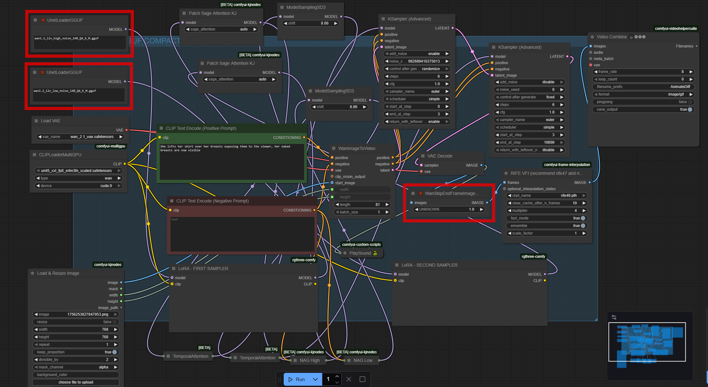
Task: Click the PlaySound snake icon
Action: [375, 253]
